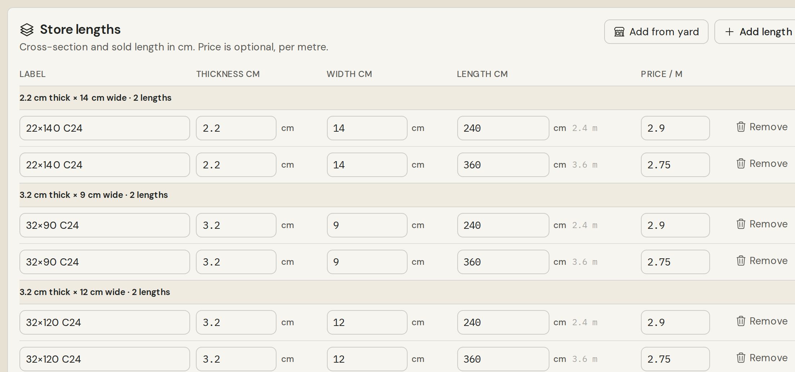Edit price 2.9 of 32×90 240 cm row

(675, 225)
